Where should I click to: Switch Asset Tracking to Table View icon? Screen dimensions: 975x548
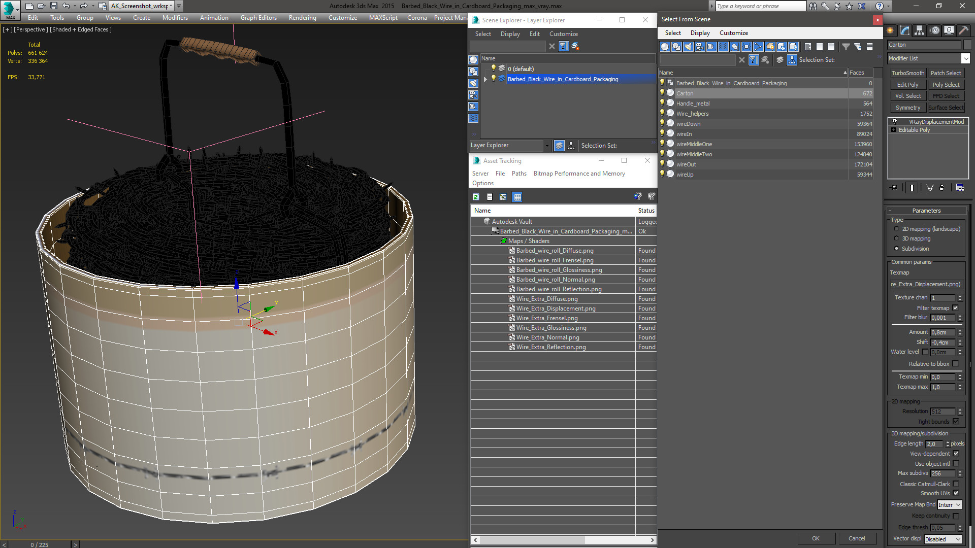pos(517,197)
